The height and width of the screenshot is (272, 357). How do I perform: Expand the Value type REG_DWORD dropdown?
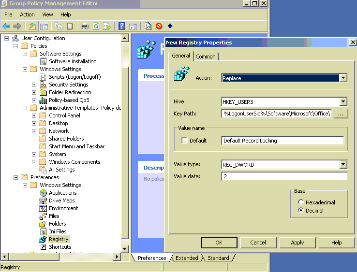point(343,165)
